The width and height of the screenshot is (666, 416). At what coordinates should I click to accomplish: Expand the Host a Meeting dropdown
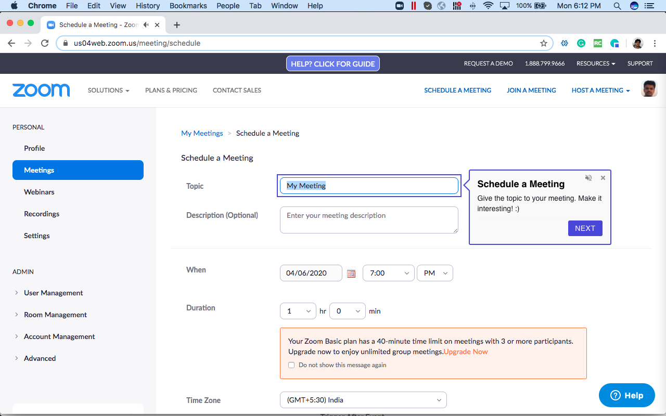coord(600,90)
